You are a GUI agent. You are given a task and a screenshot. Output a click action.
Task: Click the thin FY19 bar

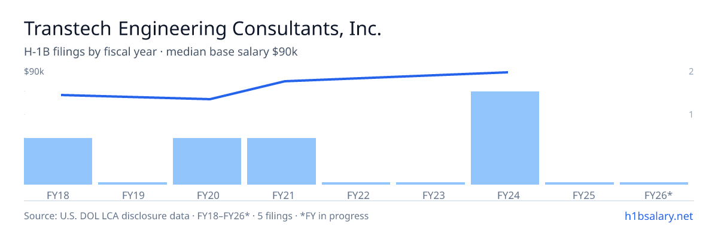point(133,183)
